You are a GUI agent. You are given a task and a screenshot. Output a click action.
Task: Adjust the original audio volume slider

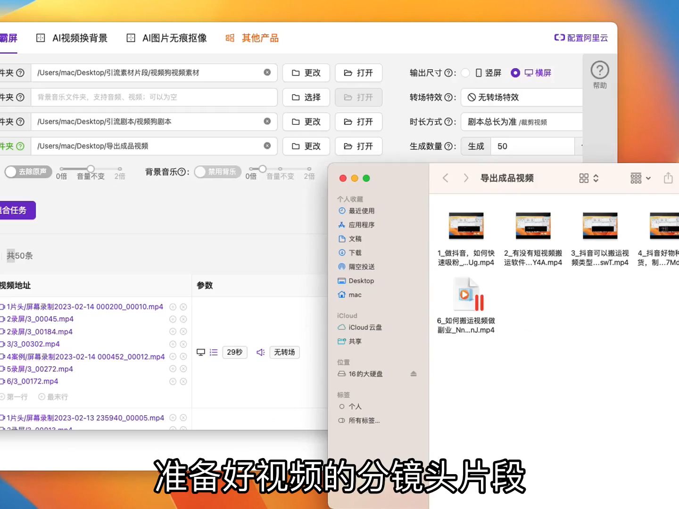91,169
